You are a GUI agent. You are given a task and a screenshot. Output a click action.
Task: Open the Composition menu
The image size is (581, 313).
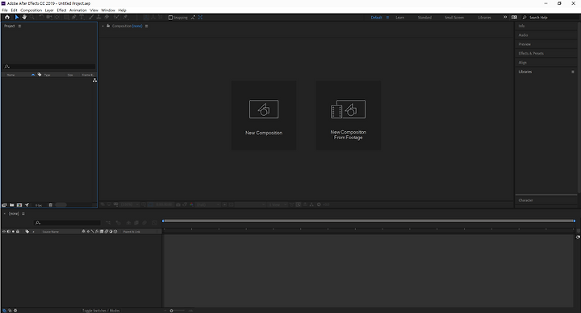tap(31, 10)
